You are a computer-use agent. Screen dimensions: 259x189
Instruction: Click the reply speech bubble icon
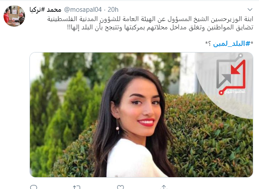tap(34, 187)
